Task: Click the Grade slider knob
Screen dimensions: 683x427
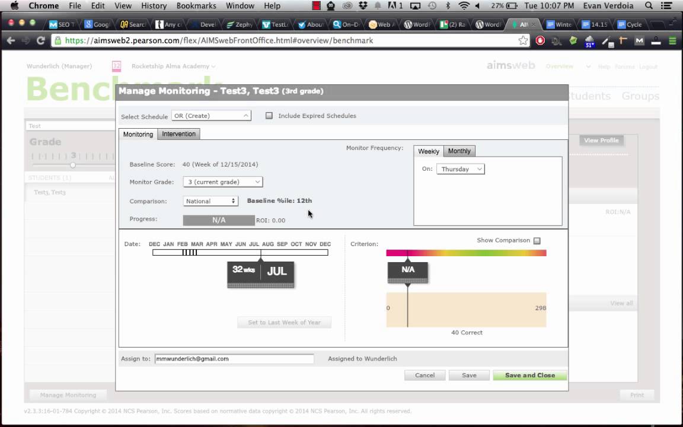Action: [x=73, y=165]
